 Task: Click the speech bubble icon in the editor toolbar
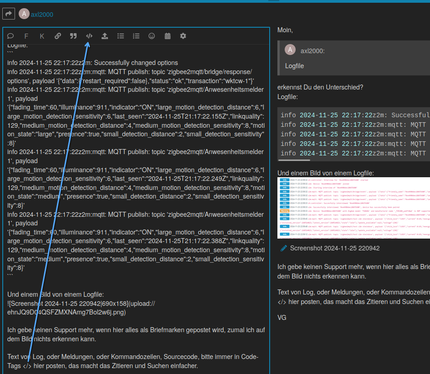(x=10, y=36)
